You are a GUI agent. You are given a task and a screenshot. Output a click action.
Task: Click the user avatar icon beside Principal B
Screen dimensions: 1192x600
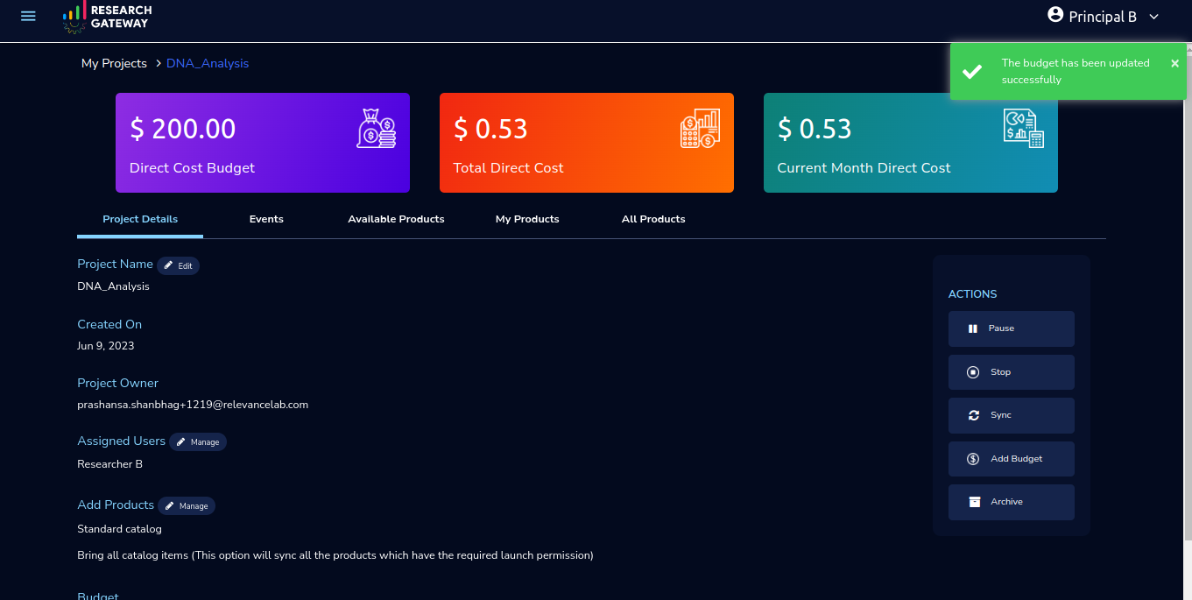[x=1055, y=16]
